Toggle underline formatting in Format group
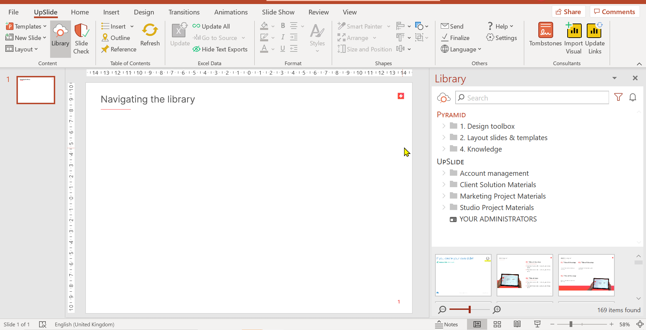The height and width of the screenshot is (330, 646). coord(283,49)
